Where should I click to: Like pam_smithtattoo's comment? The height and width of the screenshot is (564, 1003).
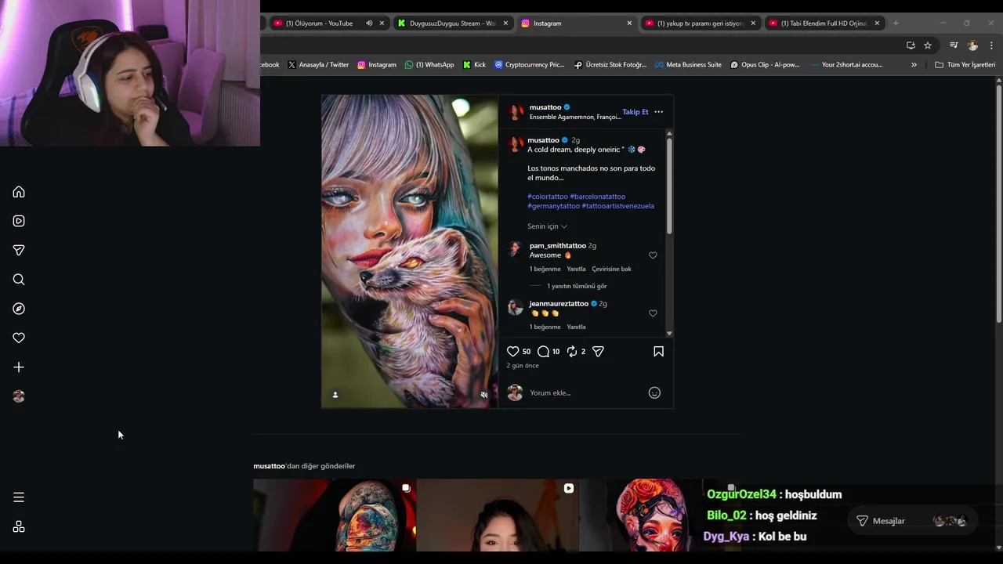point(653,255)
